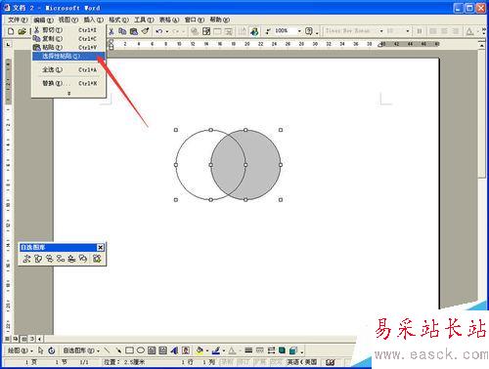Open the Undo history dropdown arrow
489x369 pixels.
(x=167, y=31)
